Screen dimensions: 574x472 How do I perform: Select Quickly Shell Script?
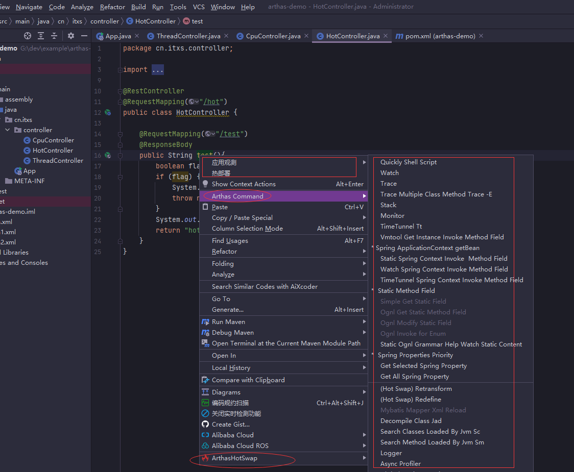click(x=409, y=162)
